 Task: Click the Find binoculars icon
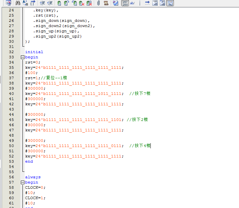[18, 3]
